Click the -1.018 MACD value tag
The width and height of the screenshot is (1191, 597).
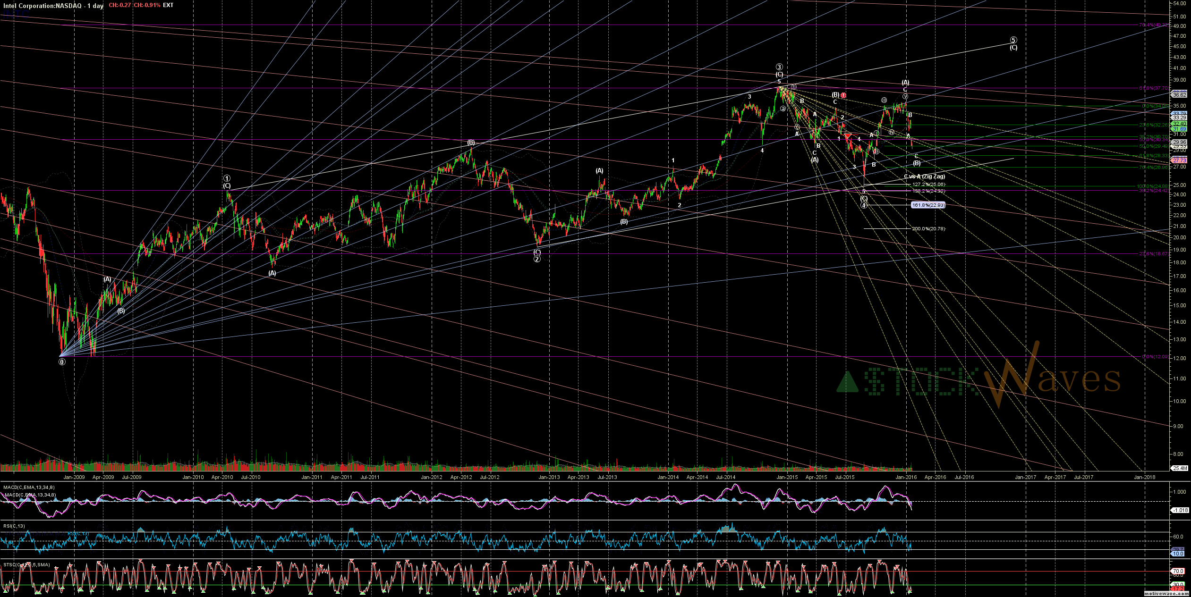pos(1179,510)
